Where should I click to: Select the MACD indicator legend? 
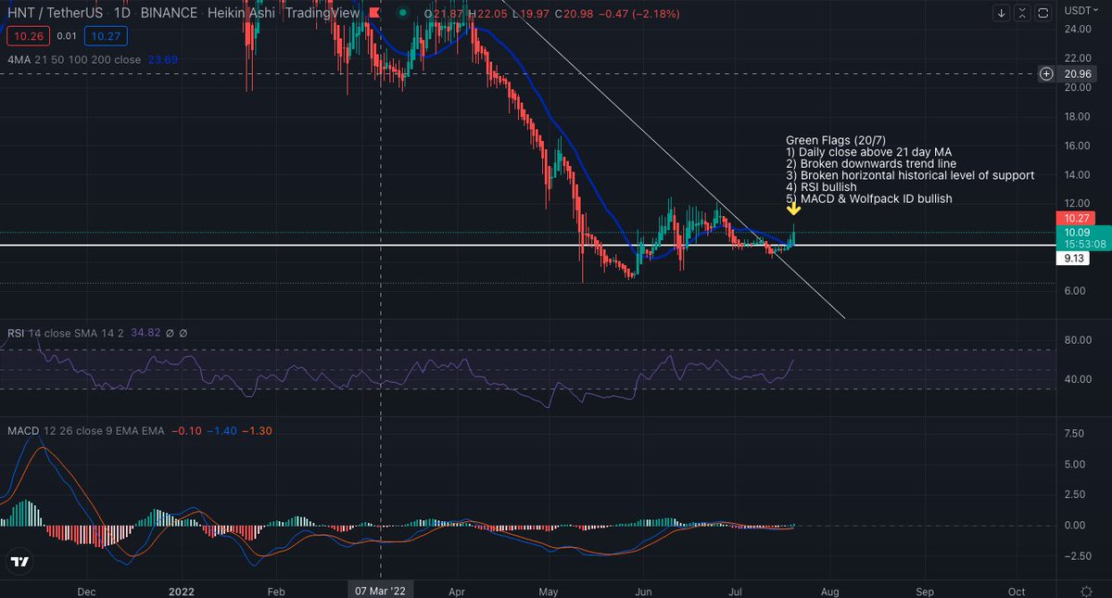click(88, 432)
